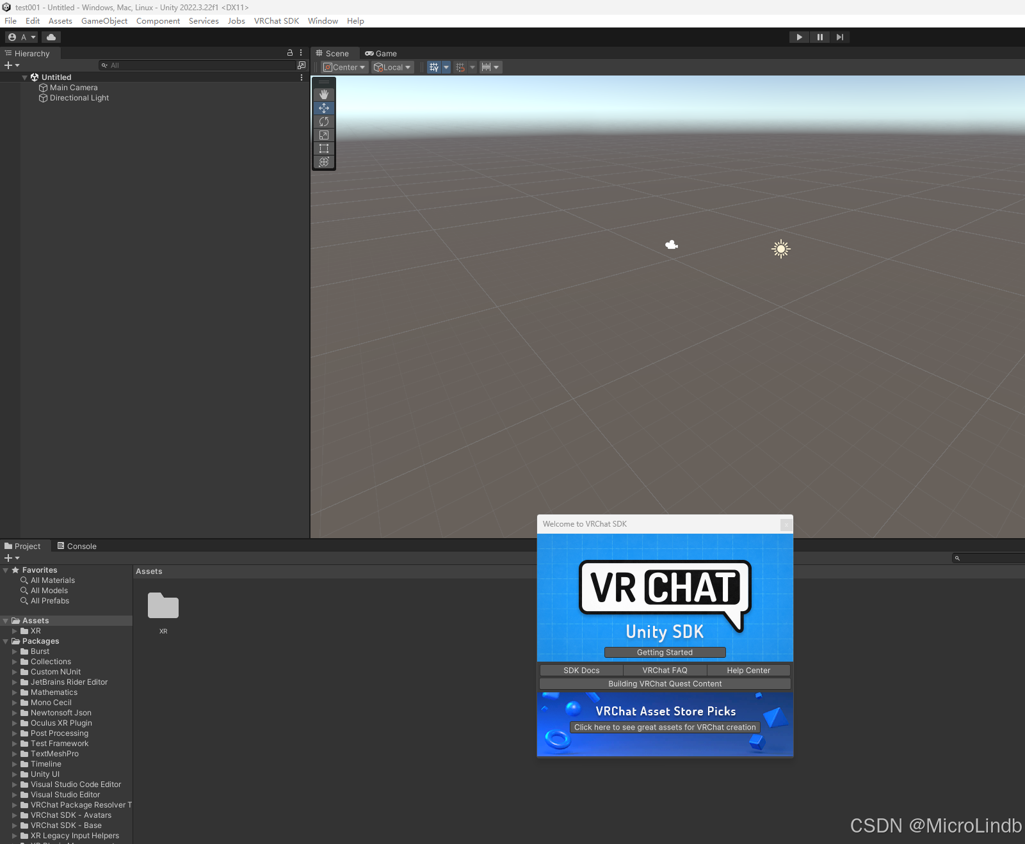Select the Oculus XR Plugin package
This screenshot has height=844, width=1025.
pos(61,723)
